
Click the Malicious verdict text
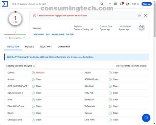40,73
